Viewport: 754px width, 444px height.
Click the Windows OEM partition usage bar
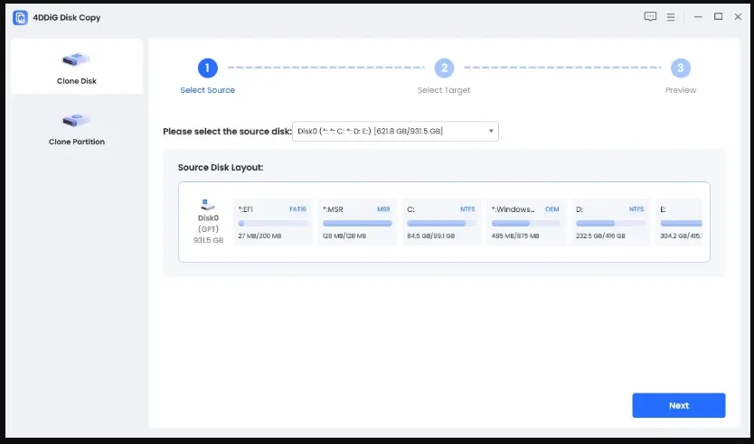click(x=526, y=223)
